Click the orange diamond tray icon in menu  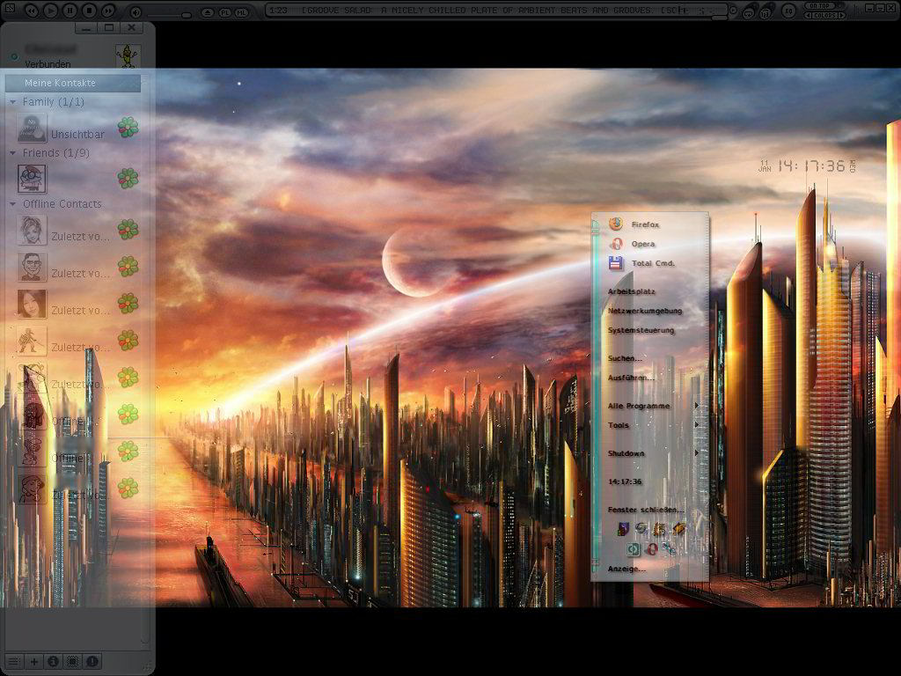pyautogui.click(x=679, y=528)
